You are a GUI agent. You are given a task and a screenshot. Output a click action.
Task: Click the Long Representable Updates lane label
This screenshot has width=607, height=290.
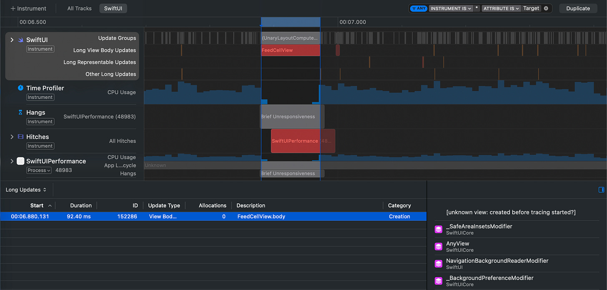100,62
